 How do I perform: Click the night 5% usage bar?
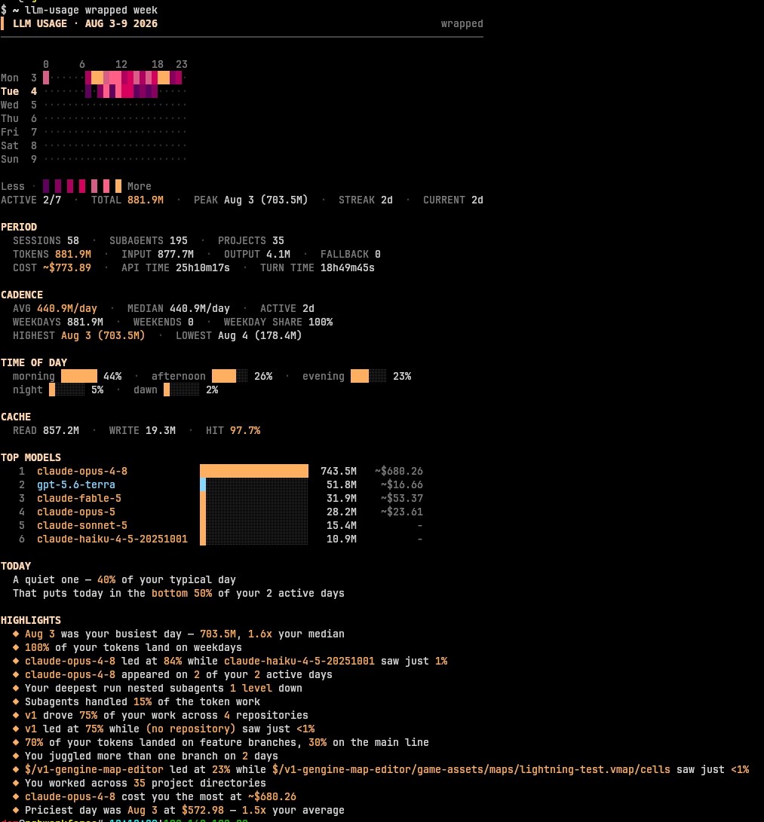tap(67, 390)
